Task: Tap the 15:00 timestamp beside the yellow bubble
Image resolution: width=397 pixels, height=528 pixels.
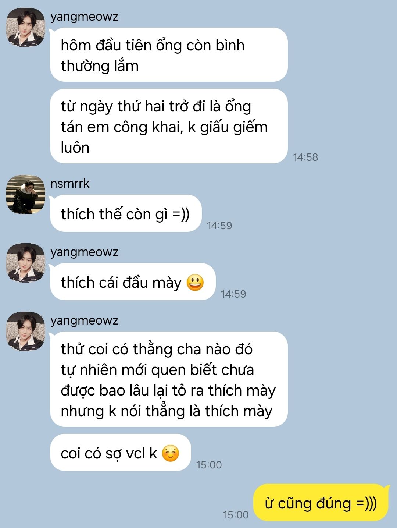Action: point(236,515)
